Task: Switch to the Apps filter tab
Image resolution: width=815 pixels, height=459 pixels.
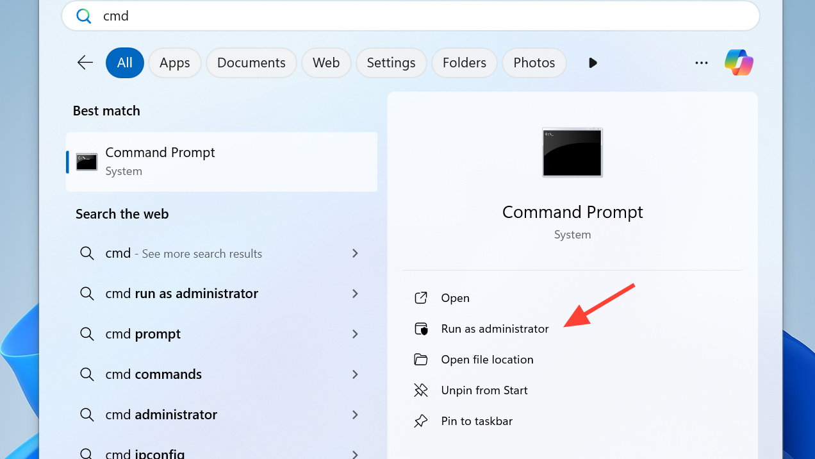Action: click(x=175, y=63)
